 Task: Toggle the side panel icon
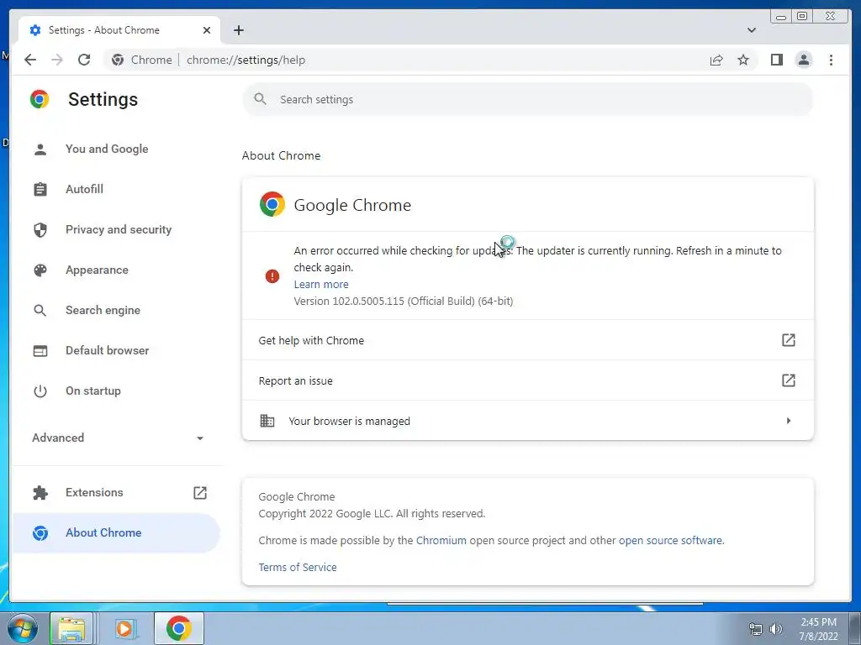(x=776, y=60)
